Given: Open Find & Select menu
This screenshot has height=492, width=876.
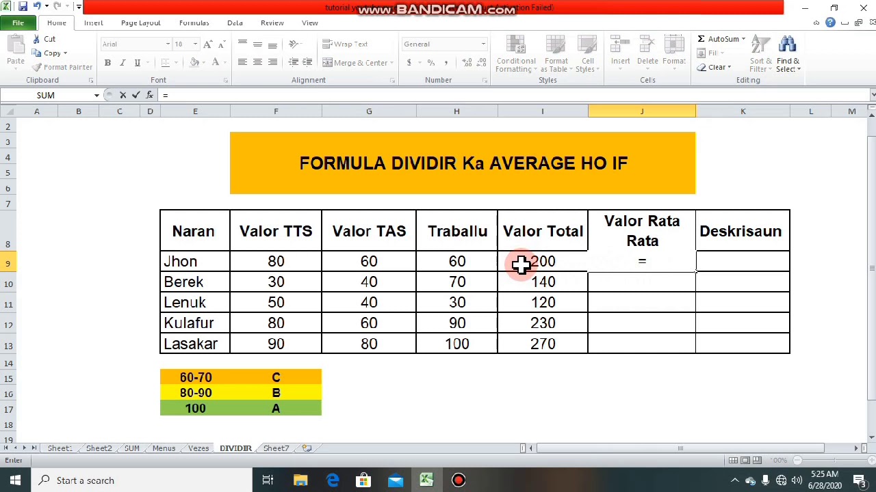Looking at the screenshot, I should tap(788, 54).
